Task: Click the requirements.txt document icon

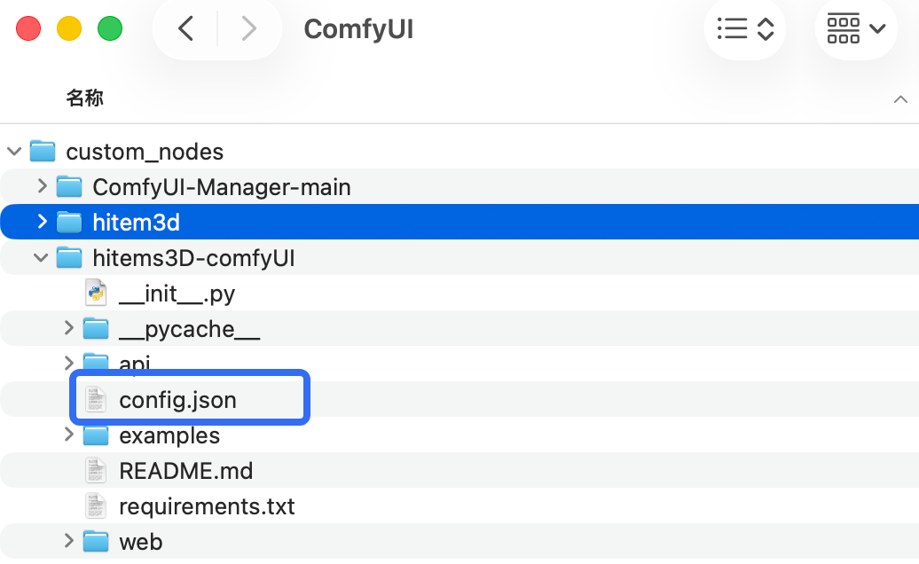Action: [95, 505]
